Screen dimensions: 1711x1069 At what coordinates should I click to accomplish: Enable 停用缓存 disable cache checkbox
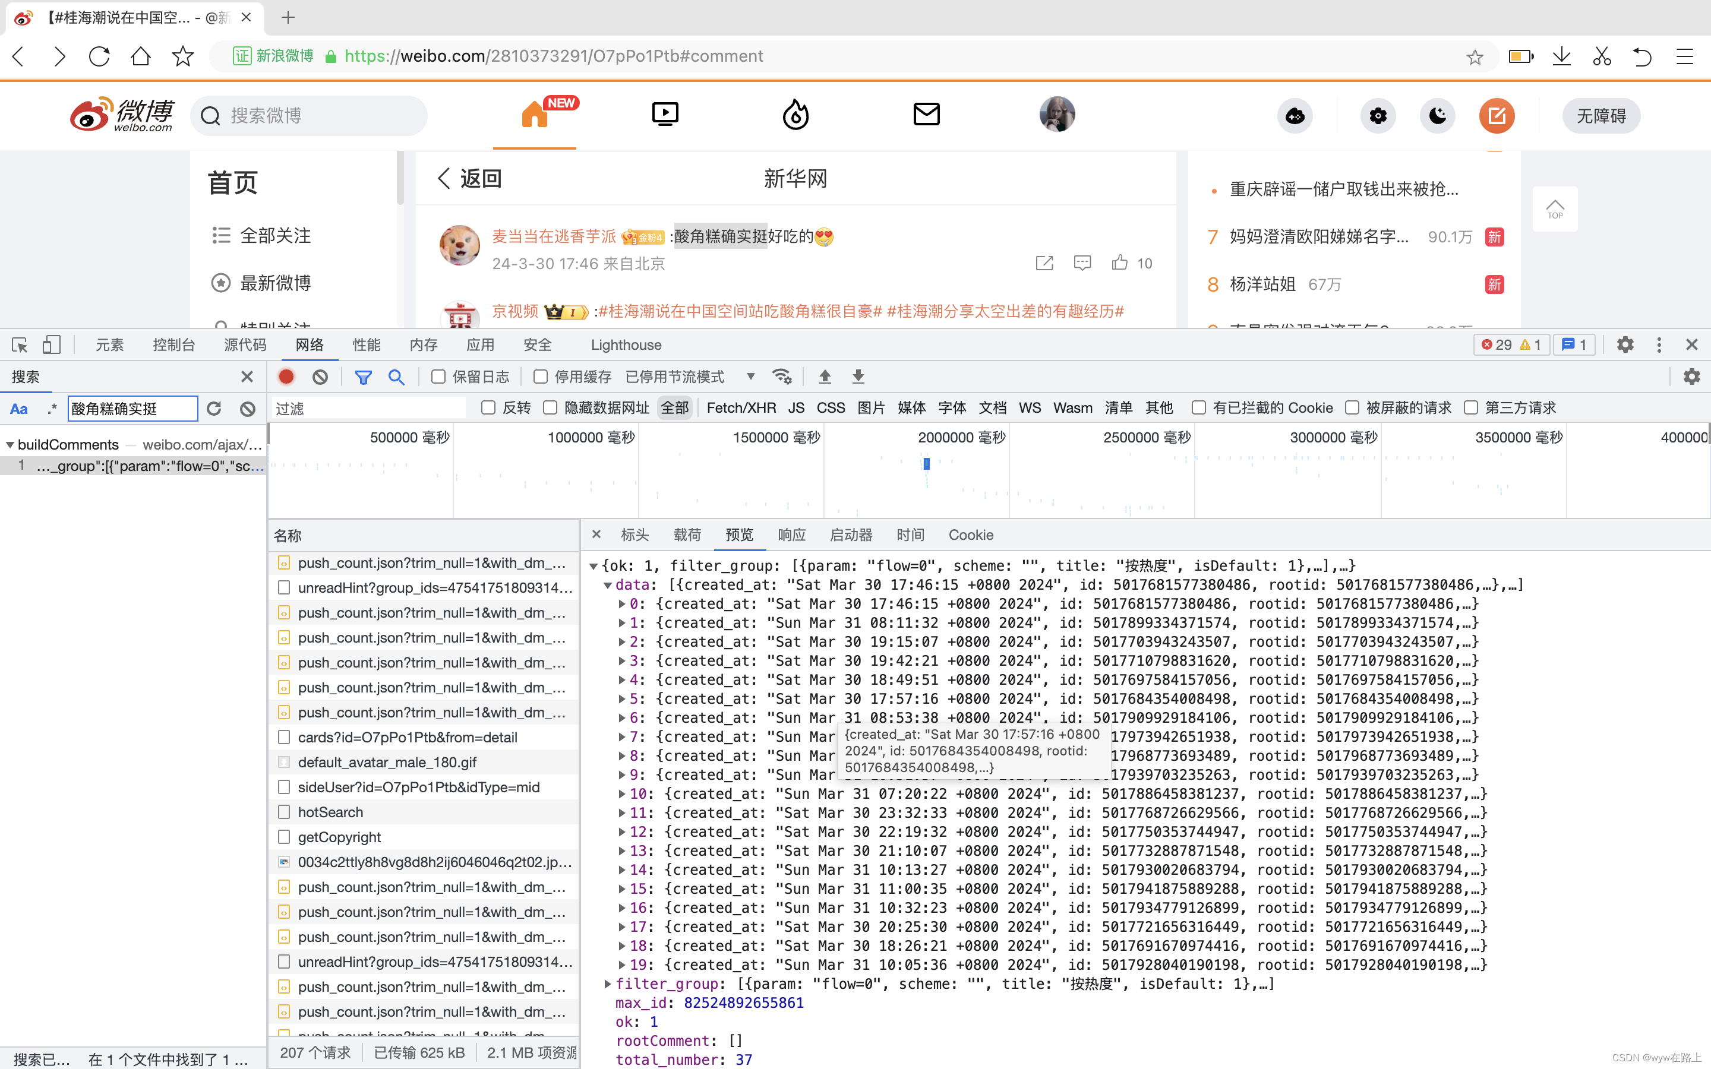[x=540, y=377]
